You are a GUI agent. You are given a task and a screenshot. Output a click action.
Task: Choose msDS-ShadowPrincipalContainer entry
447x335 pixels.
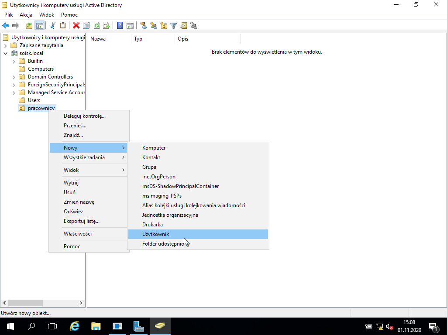coord(198,186)
